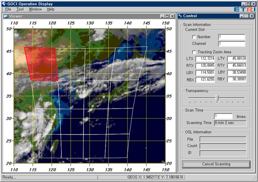Minimize the Viewer window

(162, 16)
